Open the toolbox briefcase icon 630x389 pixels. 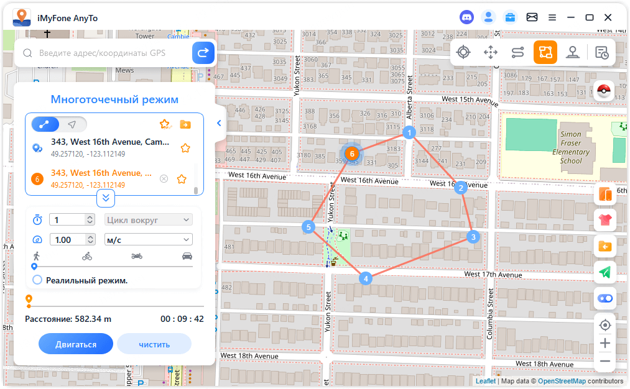coord(510,17)
